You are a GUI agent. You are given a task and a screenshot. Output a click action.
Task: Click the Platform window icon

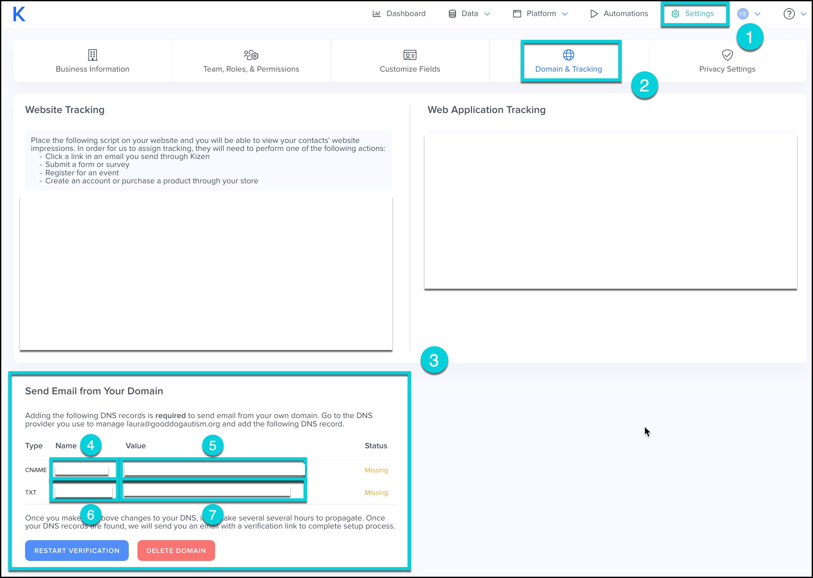tap(517, 14)
